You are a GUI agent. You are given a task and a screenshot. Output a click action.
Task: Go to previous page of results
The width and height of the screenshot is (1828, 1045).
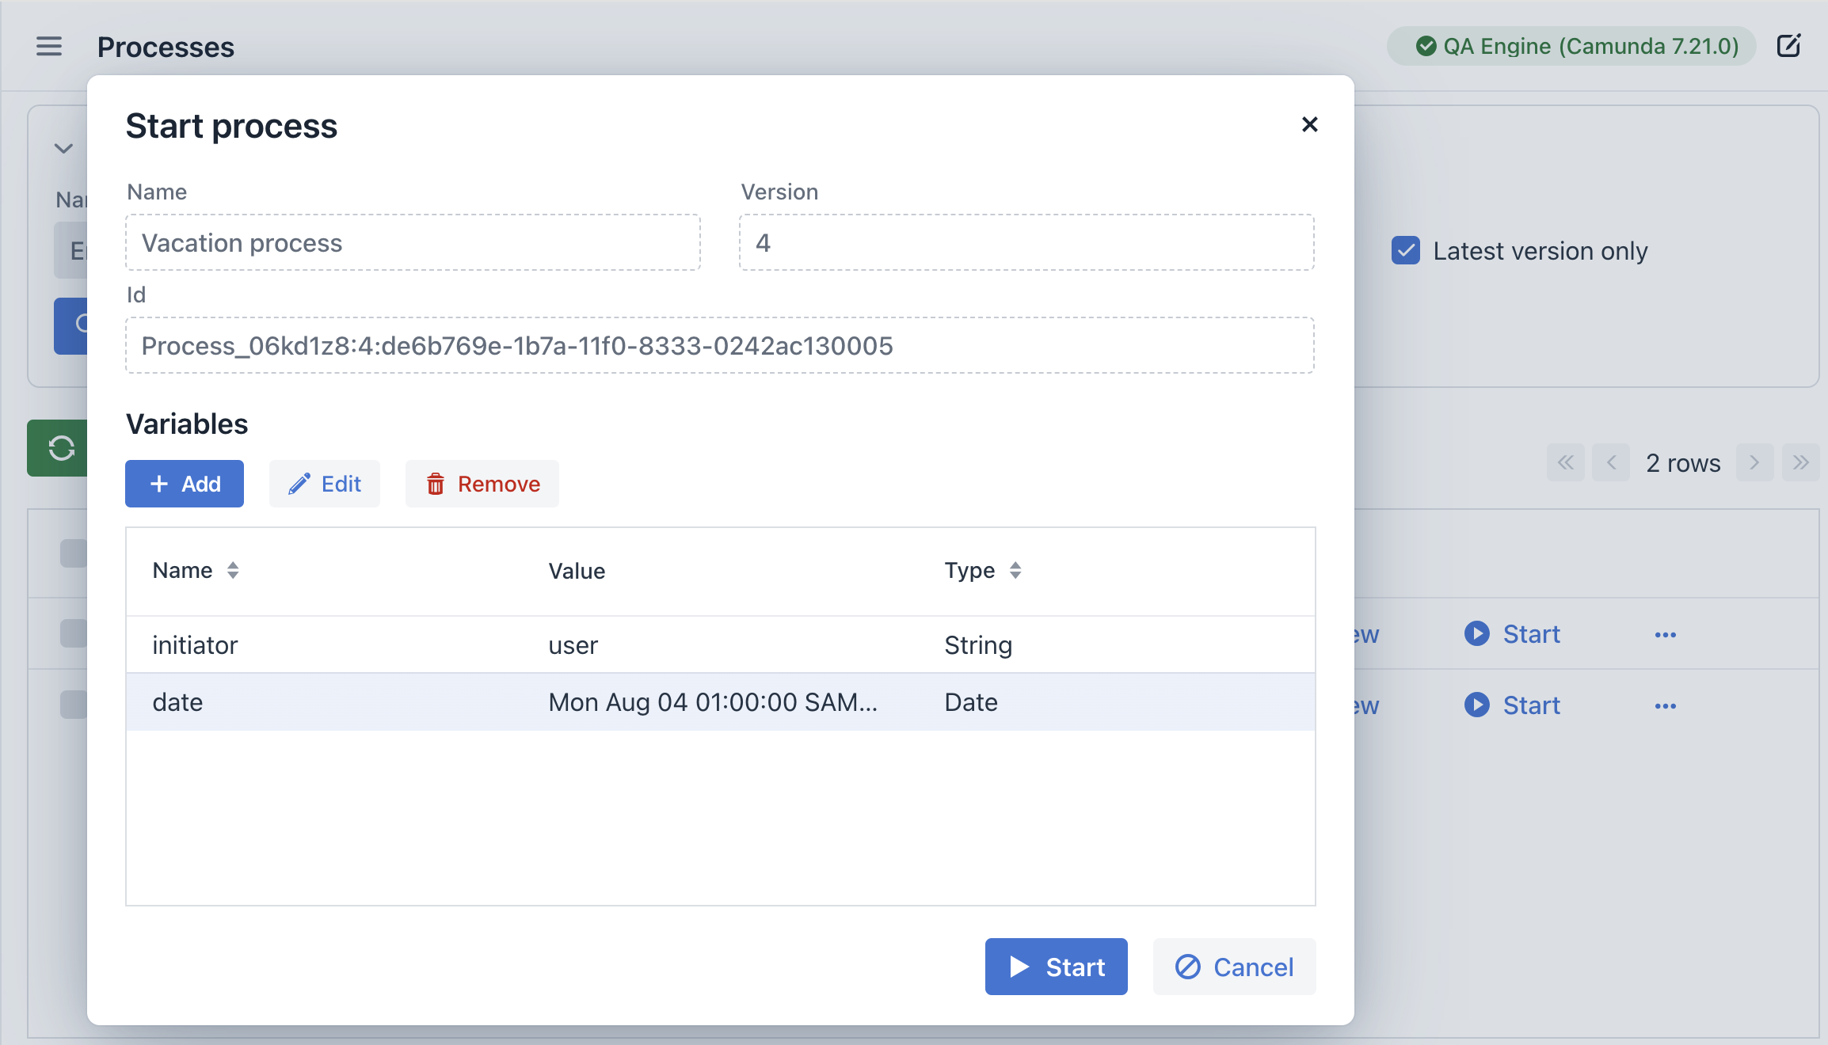pyautogui.click(x=1611, y=462)
